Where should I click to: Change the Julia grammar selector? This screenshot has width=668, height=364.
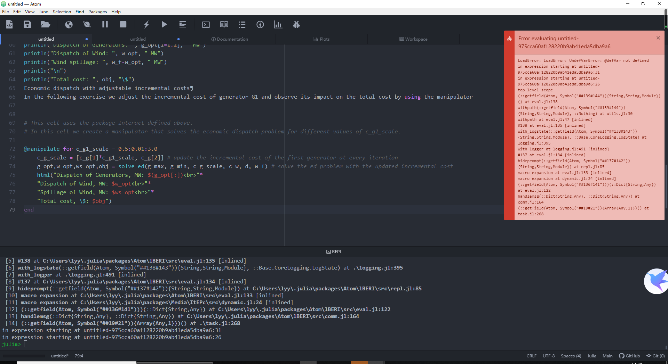tap(592, 356)
